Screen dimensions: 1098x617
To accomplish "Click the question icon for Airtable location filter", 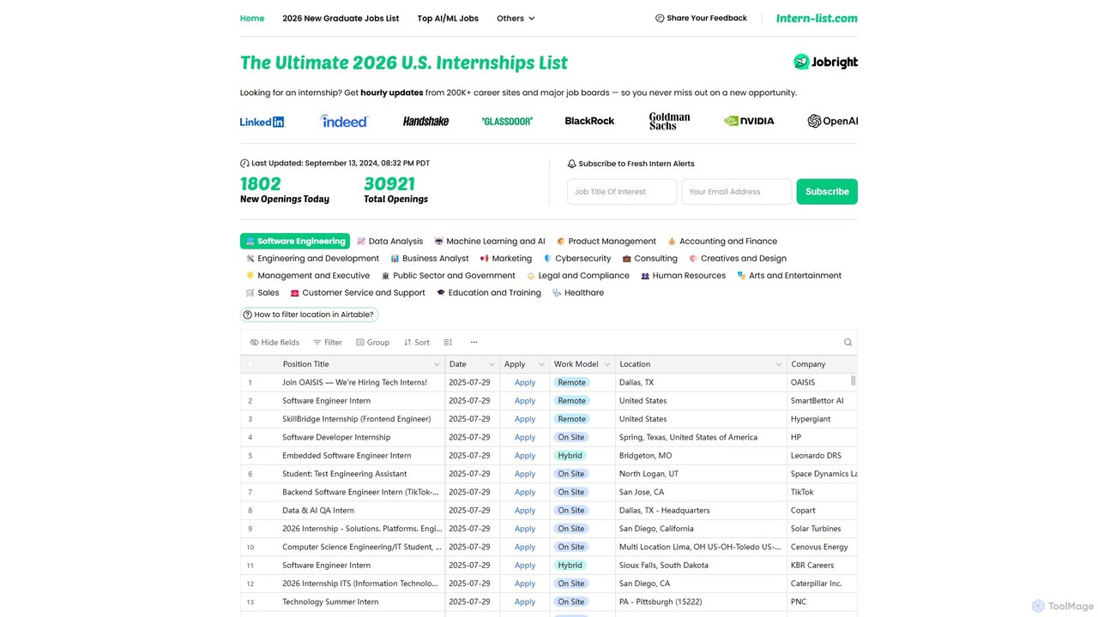I will click(x=248, y=314).
